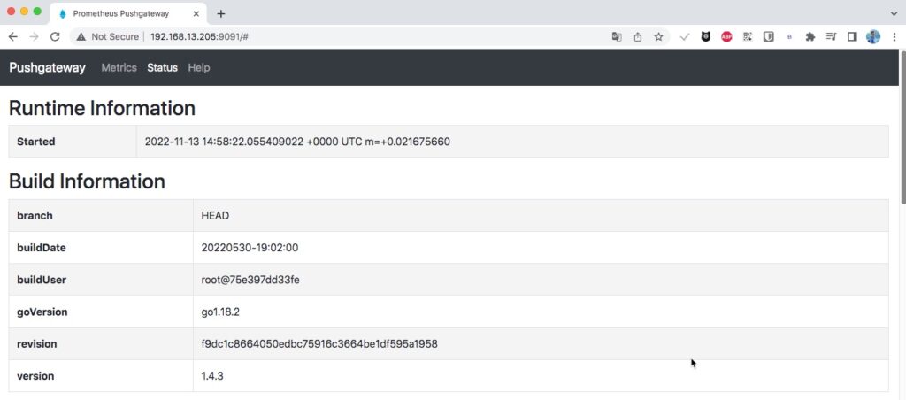
Task: Click the Runtime Information heading
Action: 103,108
